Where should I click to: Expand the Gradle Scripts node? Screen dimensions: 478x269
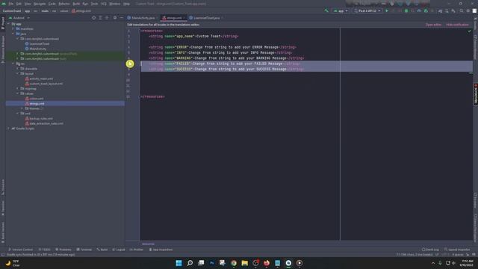(x=8, y=129)
